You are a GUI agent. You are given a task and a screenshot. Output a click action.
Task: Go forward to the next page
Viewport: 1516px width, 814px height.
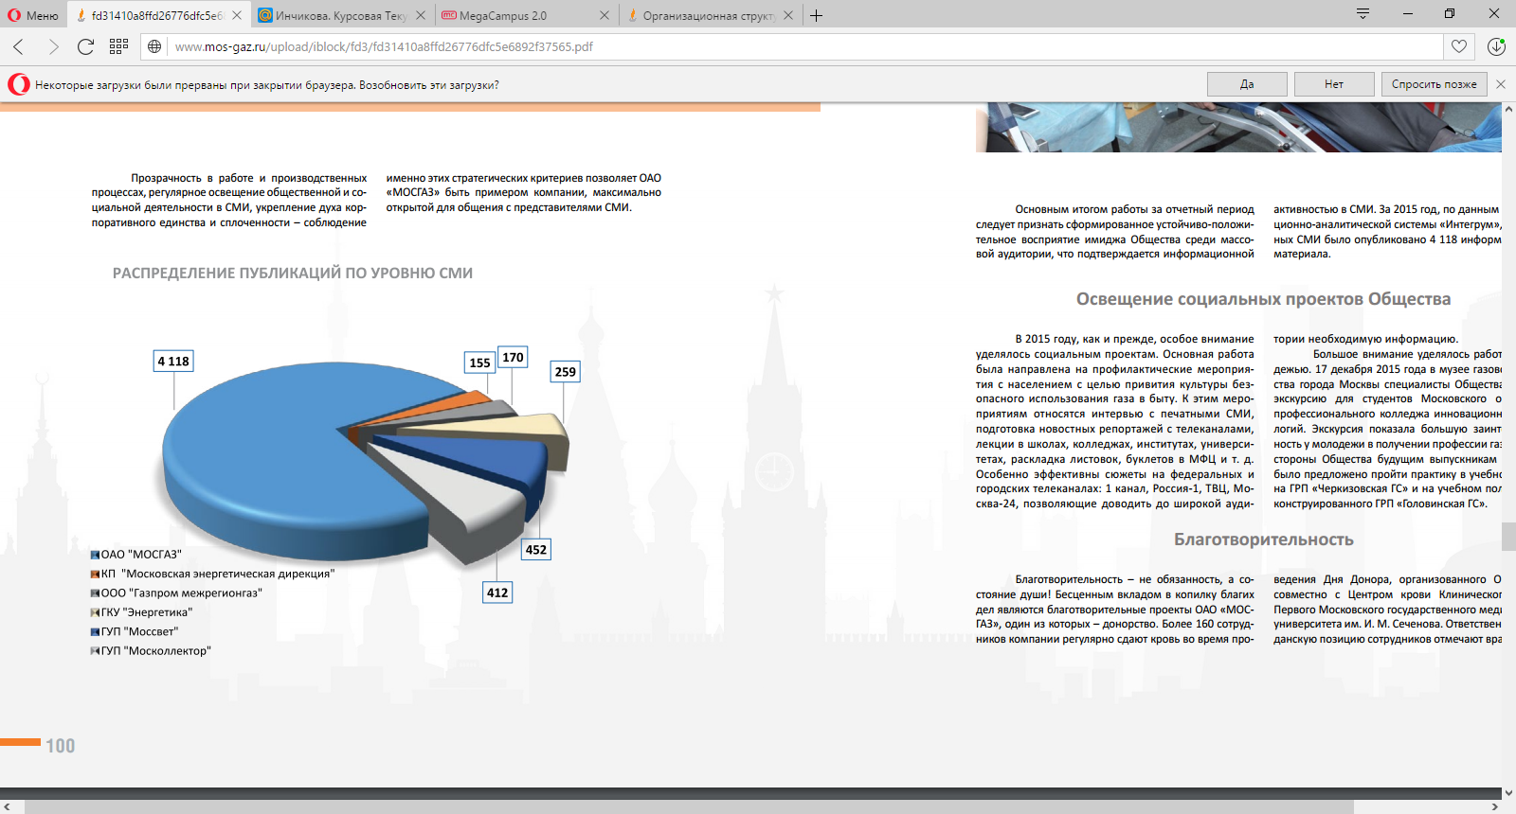53,46
